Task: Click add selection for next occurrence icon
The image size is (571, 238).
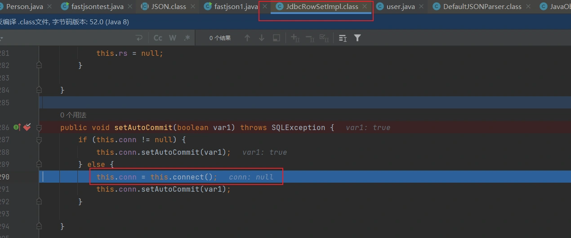Action: coord(295,38)
